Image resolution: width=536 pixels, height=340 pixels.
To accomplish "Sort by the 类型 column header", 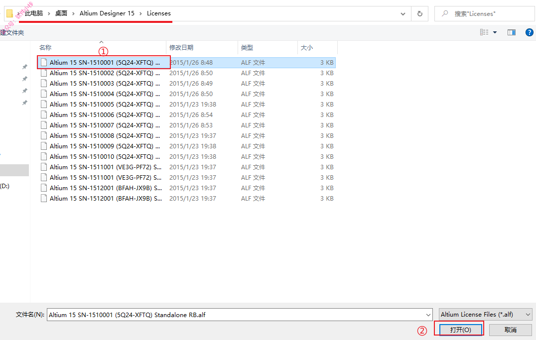I will (268, 47).
